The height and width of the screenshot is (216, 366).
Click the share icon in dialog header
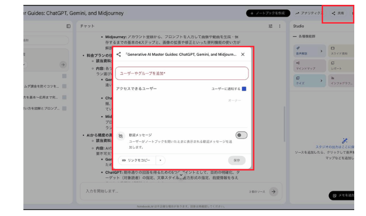tap(119, 54)
